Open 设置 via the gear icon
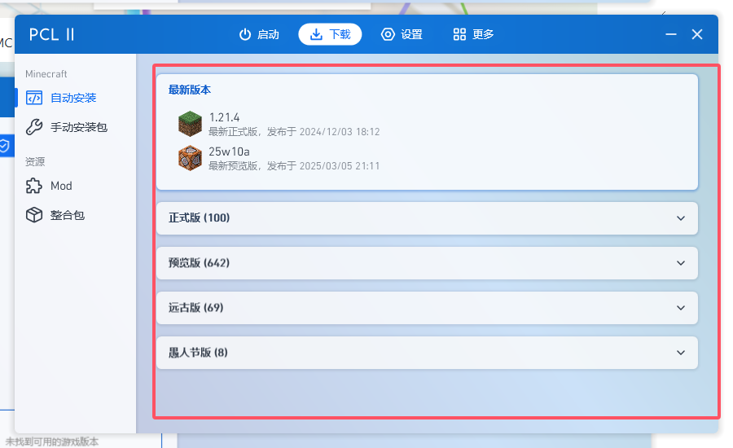Screen dimensions: 733x448 (x=388, y=34)
